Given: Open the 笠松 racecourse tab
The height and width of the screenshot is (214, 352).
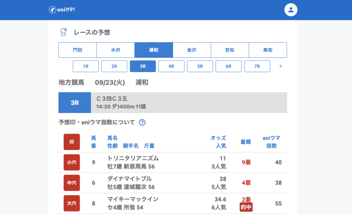Looking at the screenshot, I should (x=230, y=50).
